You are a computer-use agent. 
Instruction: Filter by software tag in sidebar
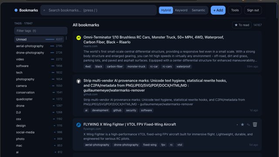coord(39,66)
